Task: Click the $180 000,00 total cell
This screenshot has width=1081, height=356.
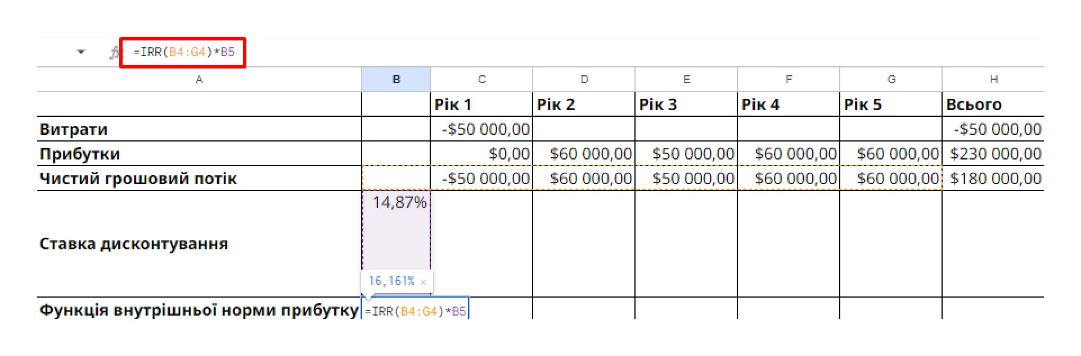Action: point(993,179)
